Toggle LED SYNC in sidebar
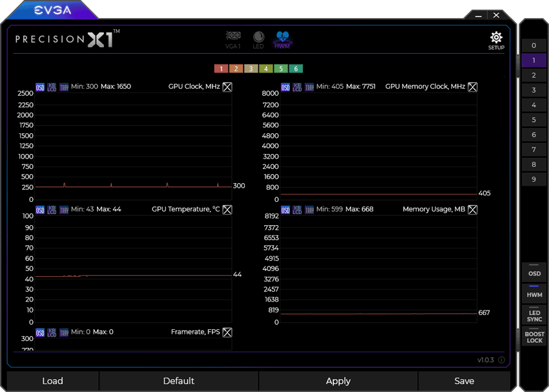Viewport: 549px width, 392px height. coord(534,315)
